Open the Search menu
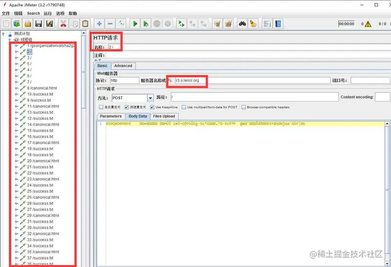Screen dimensions: 391x267 (x=34, y=14)
